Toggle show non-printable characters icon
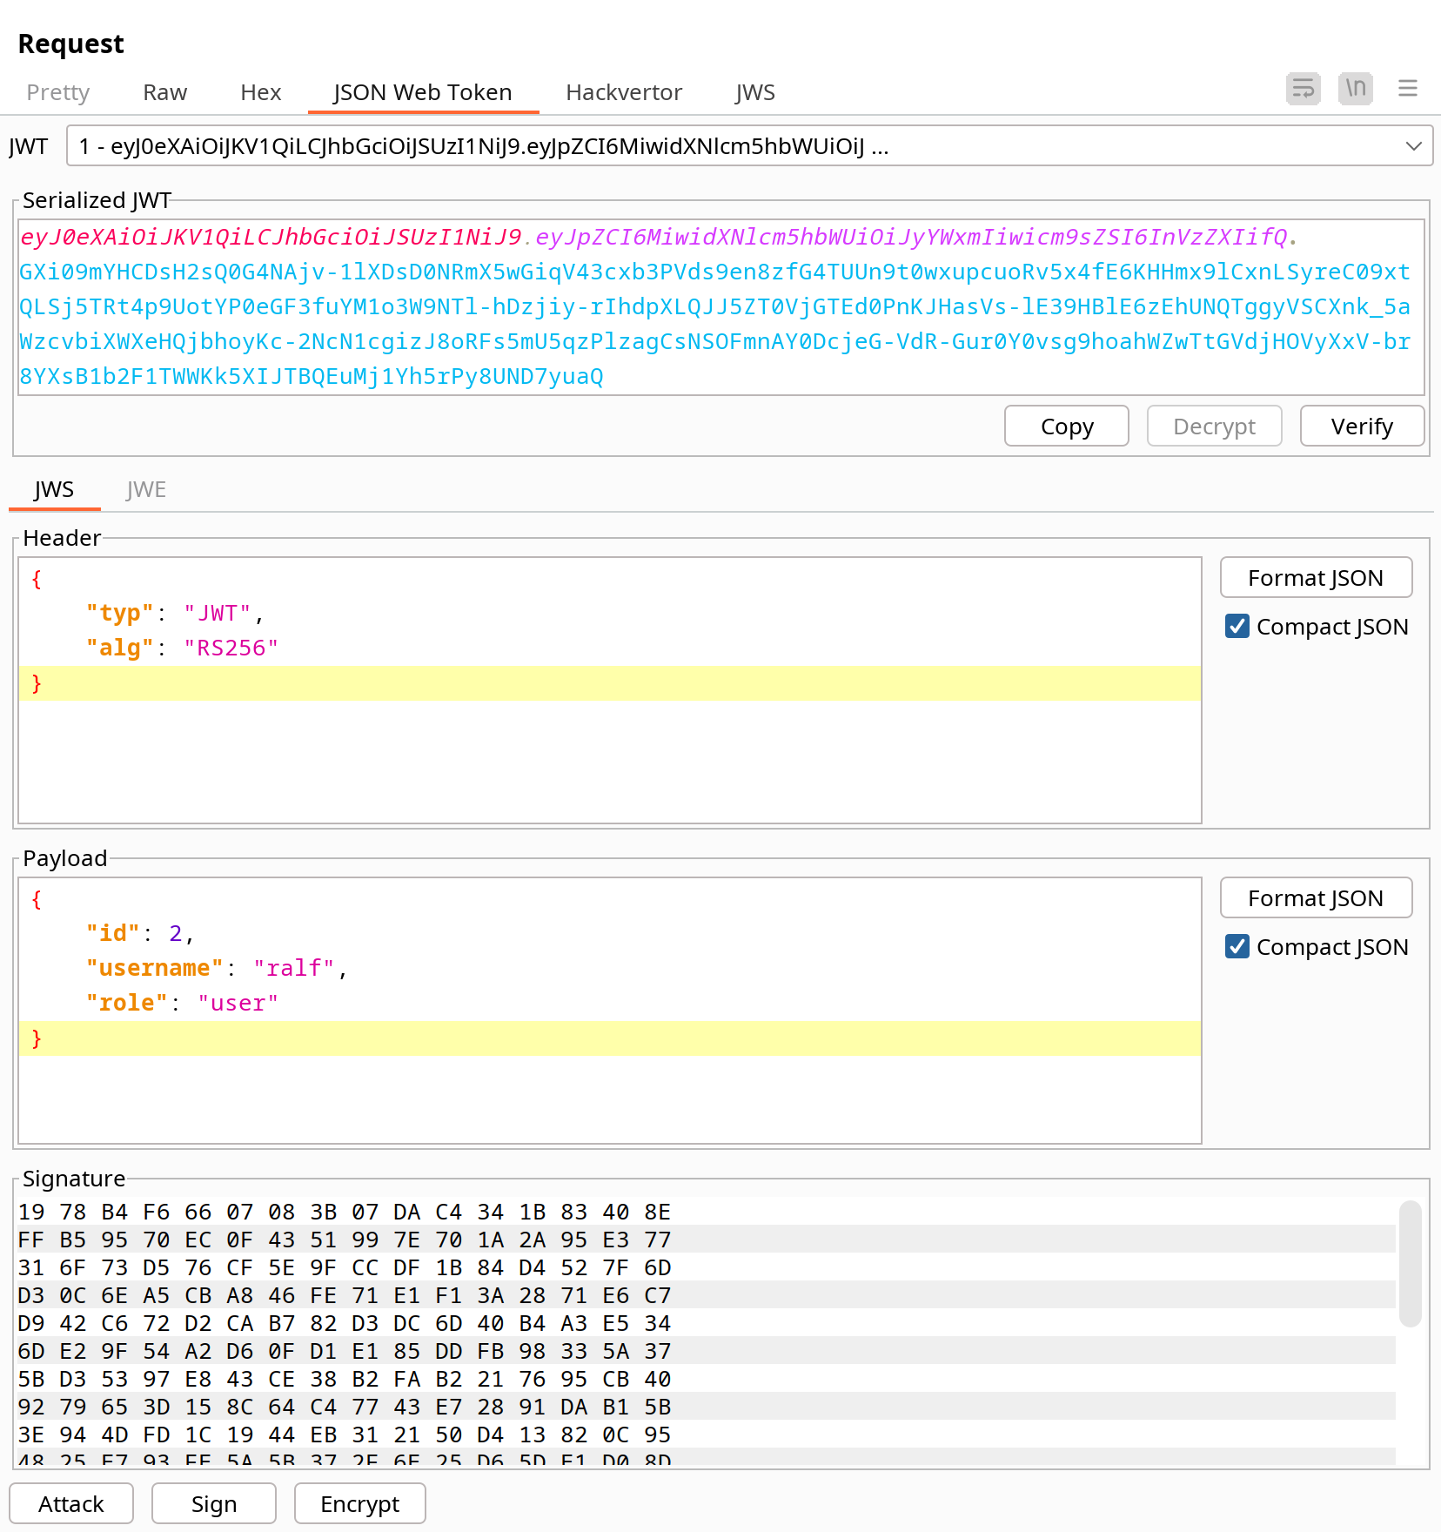1441x1532 pixels. tap(1355, 89)
